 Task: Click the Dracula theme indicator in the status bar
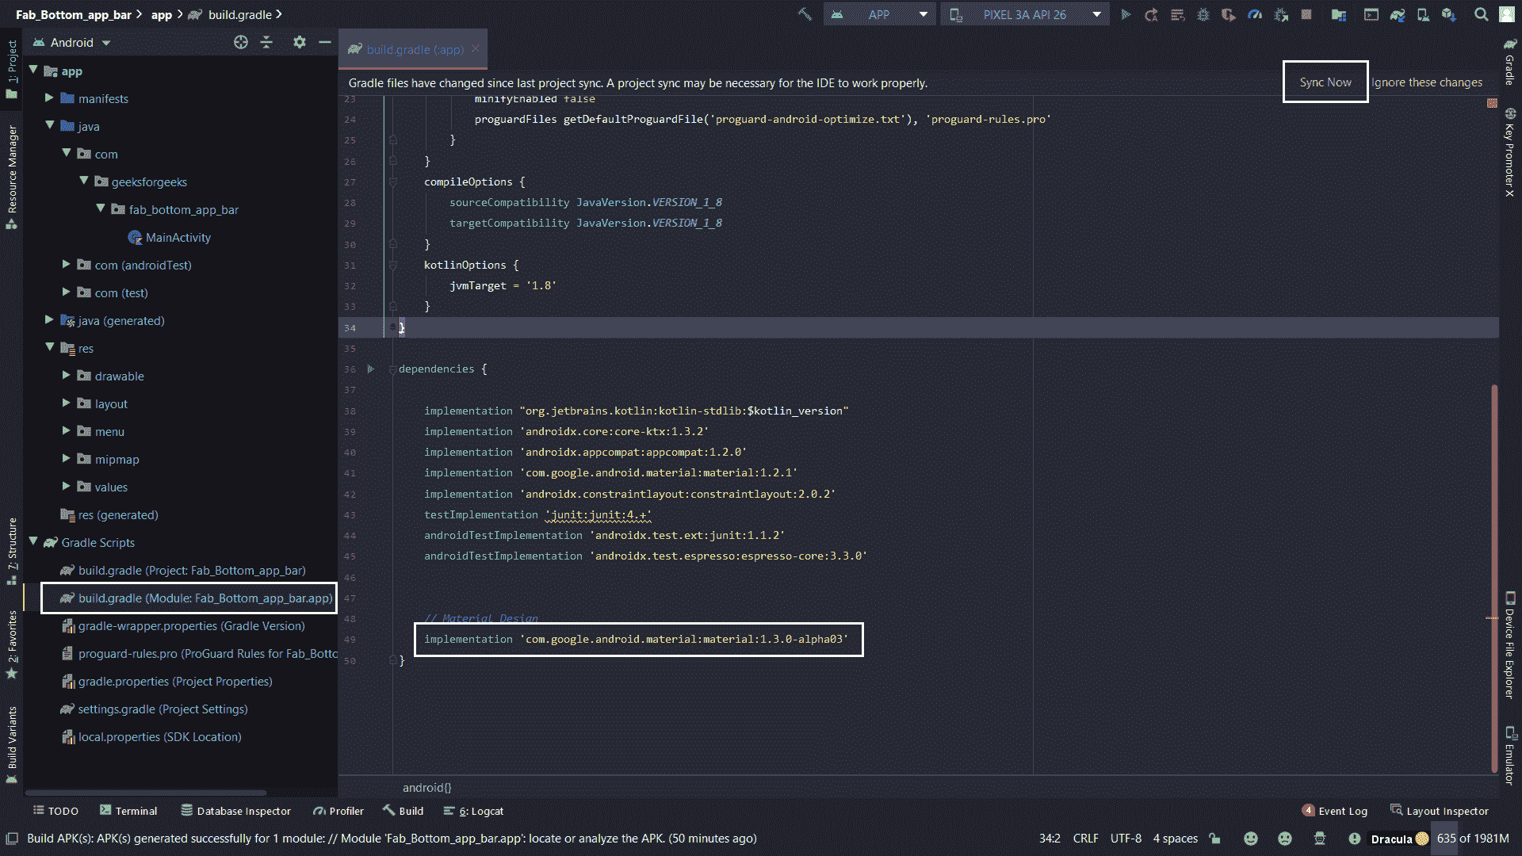tap(1392, 839)
